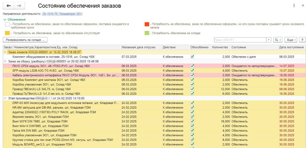Collapse the Заказ на сборку (разборку) group
This screenshot has width=306, height=148.
pos(5,61)
